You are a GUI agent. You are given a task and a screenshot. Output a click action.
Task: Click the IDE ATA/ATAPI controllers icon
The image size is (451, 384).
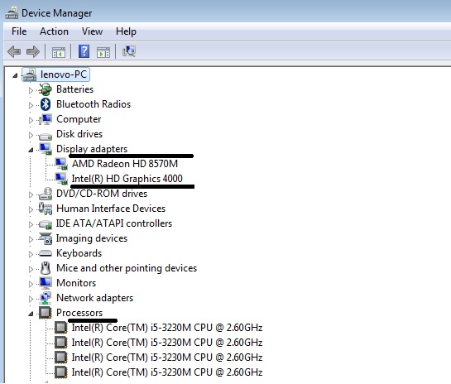coord(46,224)
